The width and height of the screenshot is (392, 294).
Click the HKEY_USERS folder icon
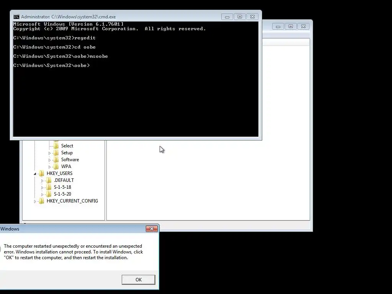(x=42, y=173)
